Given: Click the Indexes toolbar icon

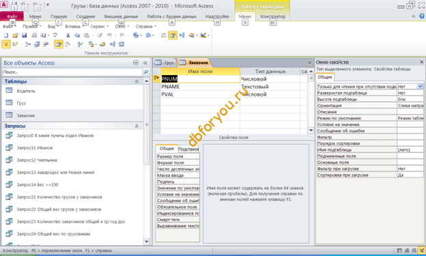Looking at the screenshot, I should 68,44.
